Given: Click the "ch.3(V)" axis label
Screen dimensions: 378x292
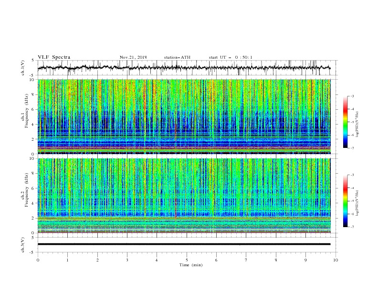Looking at the screenshot, I should pyautogui.click(x=23, y=245).
